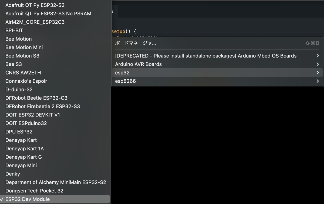Pick the Connaxio's Espoir board

(26, 81)
